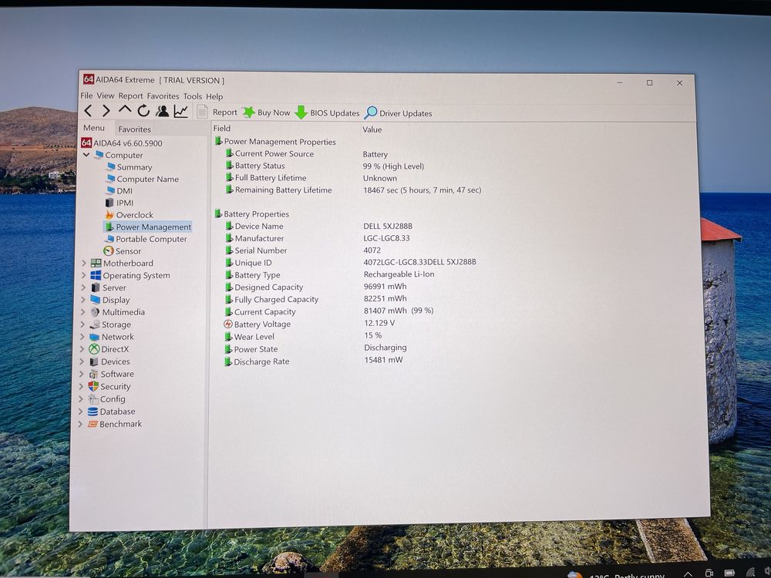This screenshot has width=771, height=578.
Task: Select the IPMI tree item
Action: tap(120, 203)
